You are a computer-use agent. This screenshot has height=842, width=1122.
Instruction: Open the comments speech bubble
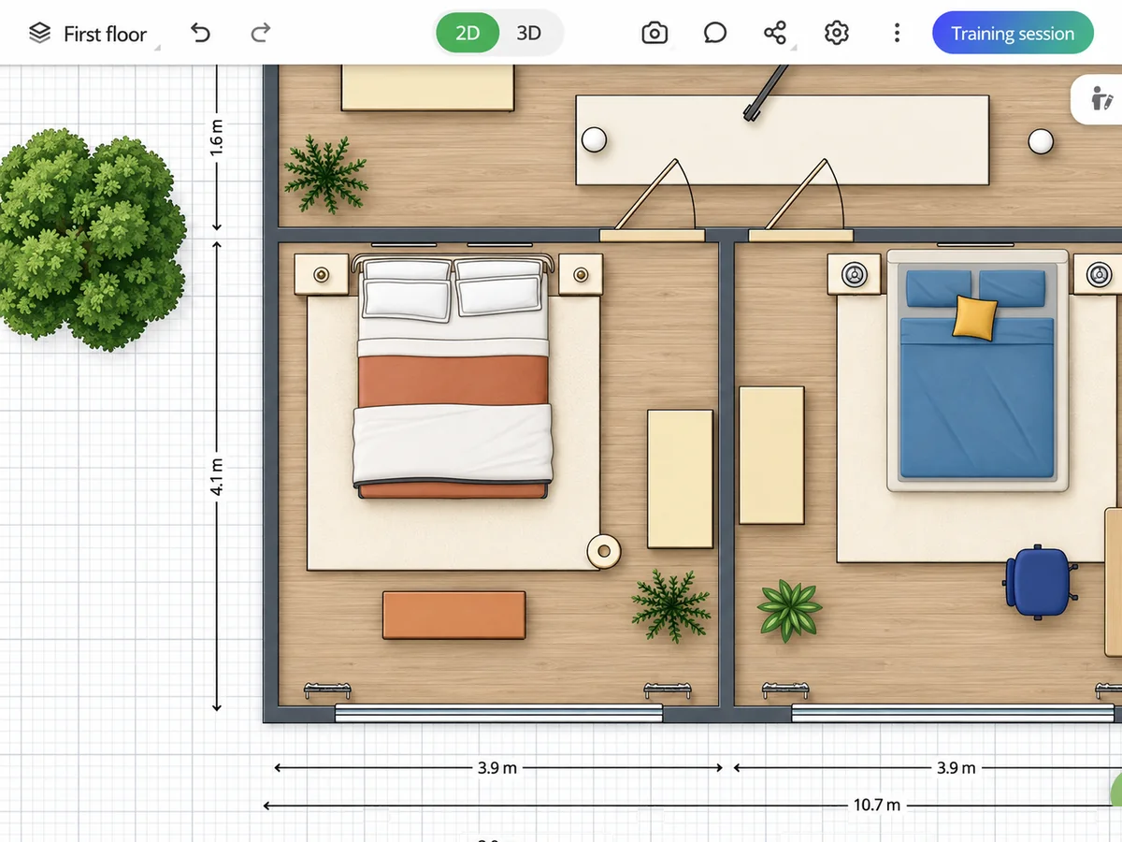(x=715, y=34)
